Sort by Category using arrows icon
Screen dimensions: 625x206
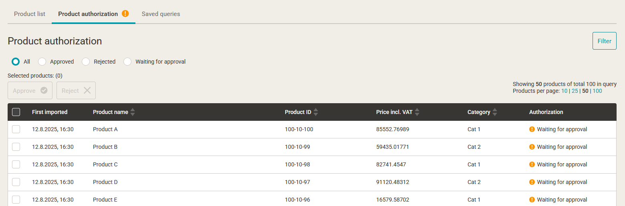coord(495,112)
